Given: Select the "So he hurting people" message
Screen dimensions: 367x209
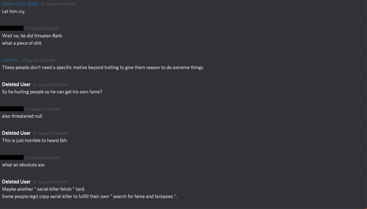Looking at the screenshot, I should tap(52, 92).
